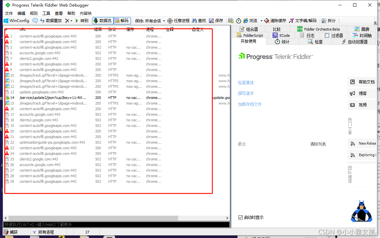The height and width of the screenshot is (238, 380).
Task: Toggle the 数据流 stream mode button
Action: tap(103, 21)
